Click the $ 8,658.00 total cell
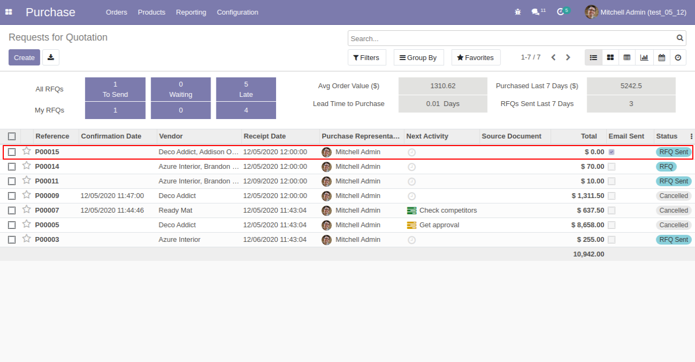The height and width of the screenshot is (362, 695). point(588,225)
